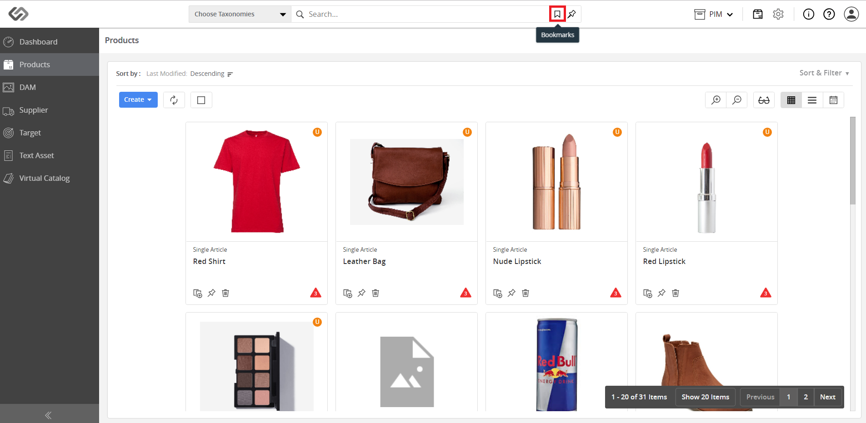Change the Descending sort order

coord(211,74)
